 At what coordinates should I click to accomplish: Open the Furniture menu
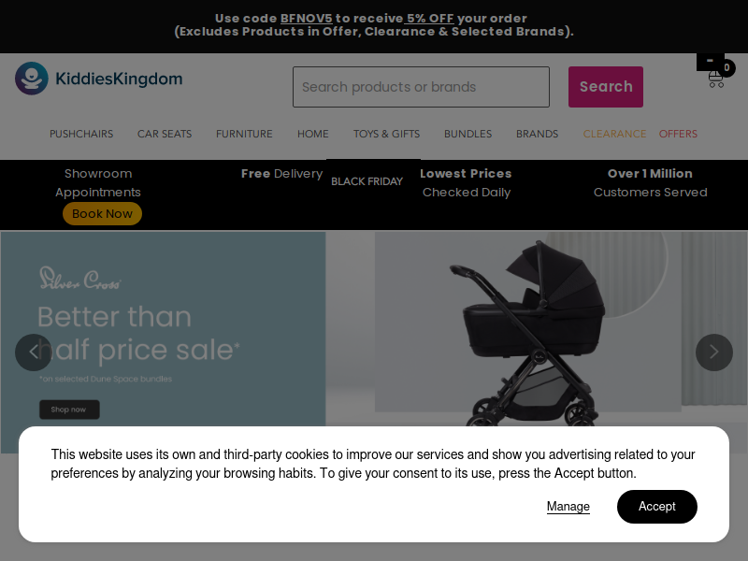click(244, 134)
